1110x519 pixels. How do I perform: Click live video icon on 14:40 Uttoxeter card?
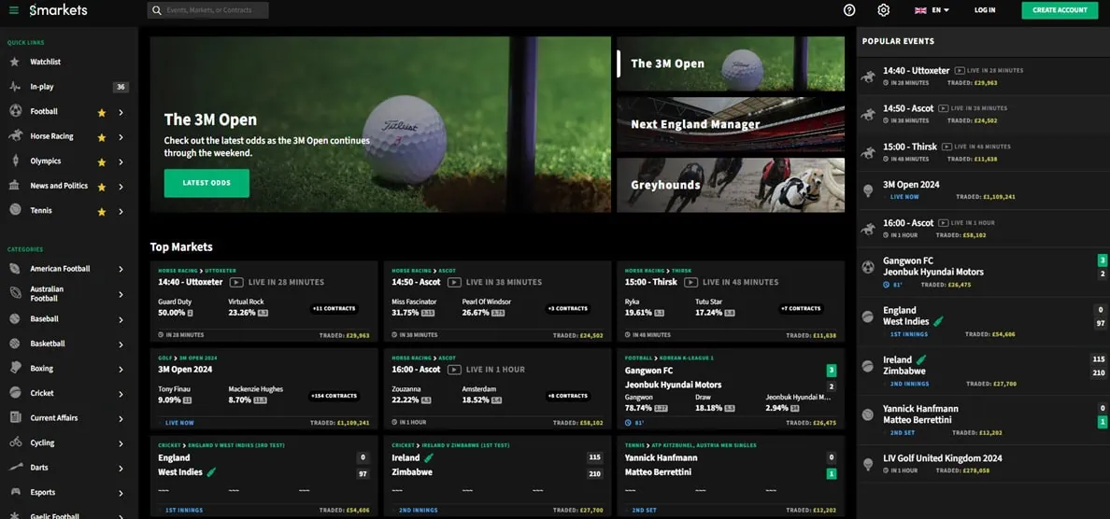pyautogui.click(x=237, y=282)
